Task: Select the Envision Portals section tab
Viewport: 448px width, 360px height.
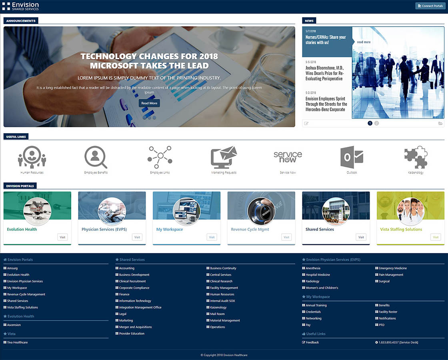Action: point(20,186)
